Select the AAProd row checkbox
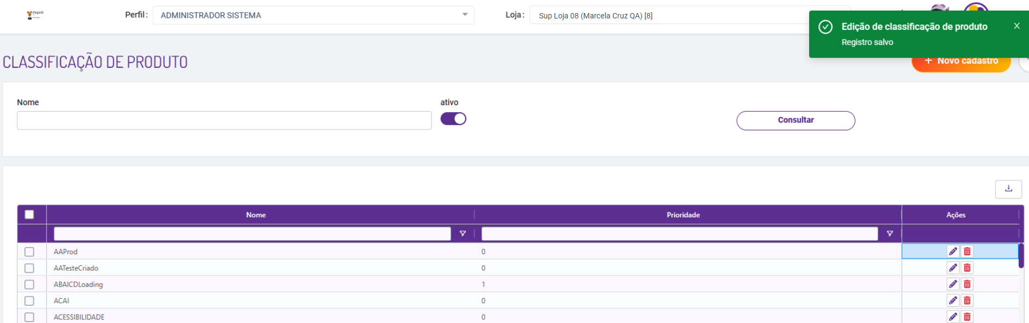The image size is (1029, 323). (29, 251)
